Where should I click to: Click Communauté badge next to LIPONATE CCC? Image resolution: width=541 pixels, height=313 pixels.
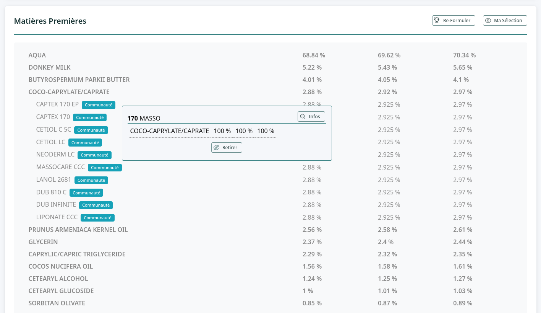point(97,218)
